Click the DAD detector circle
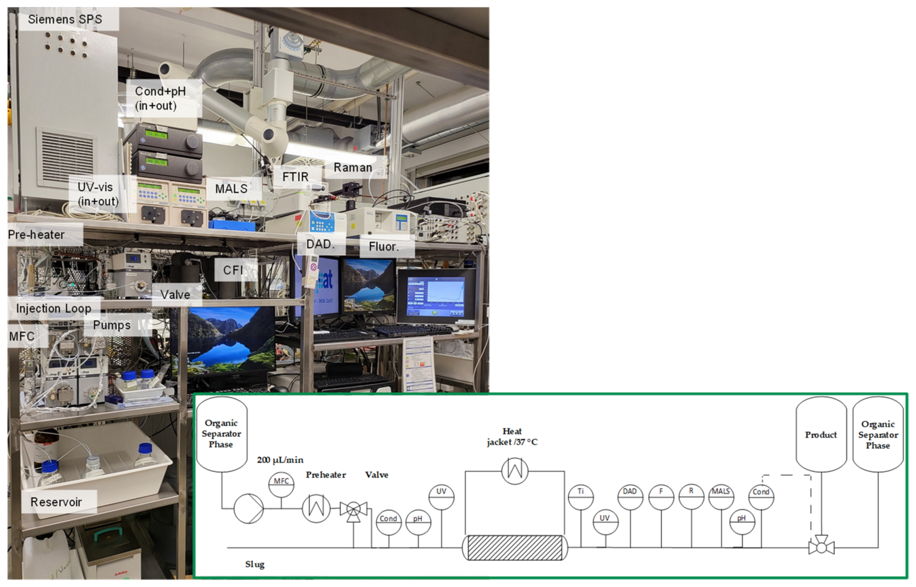916x587 pixels. (630, 497)
